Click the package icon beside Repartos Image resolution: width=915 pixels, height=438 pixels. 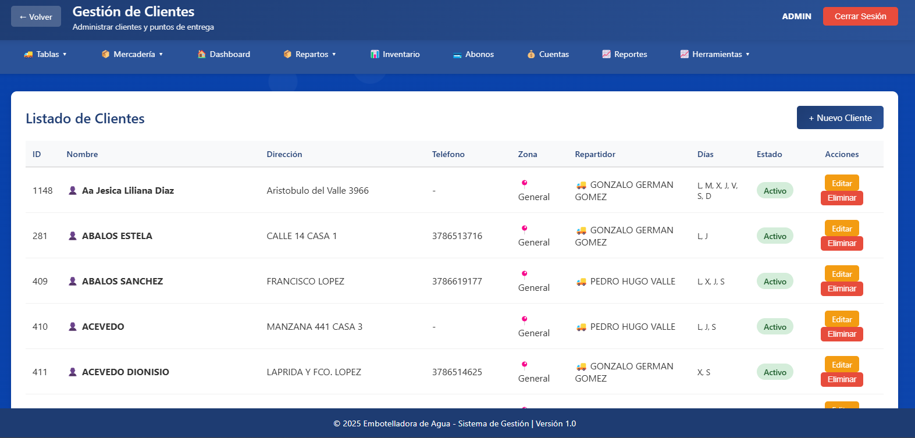click(287, 54)
